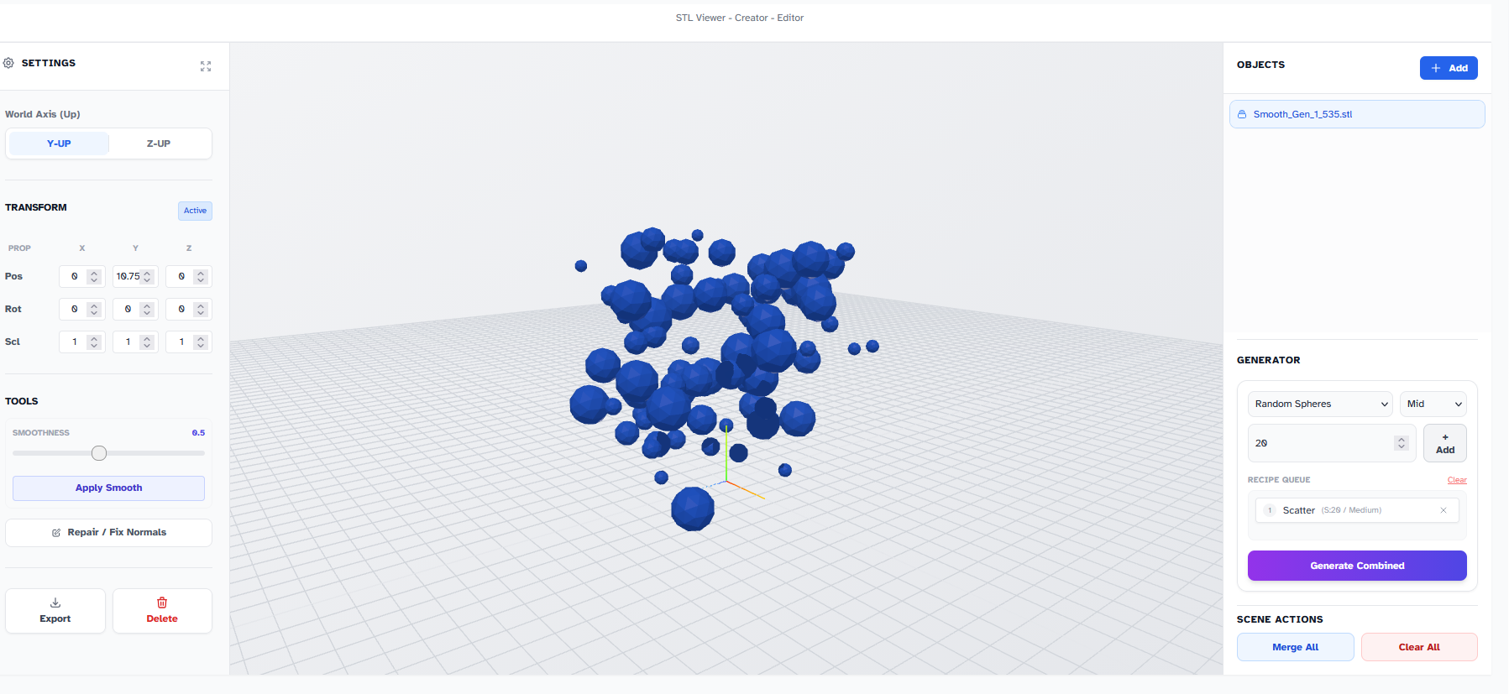Open the Mid quality dropdown
The image size is (1509, 694).
1433,404
